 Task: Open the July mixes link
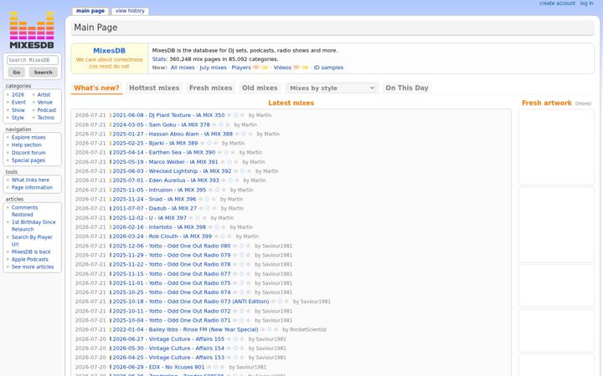coord(213,68)
